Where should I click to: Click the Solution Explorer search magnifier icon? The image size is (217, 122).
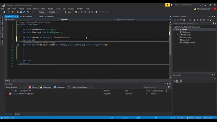(213, 24)
